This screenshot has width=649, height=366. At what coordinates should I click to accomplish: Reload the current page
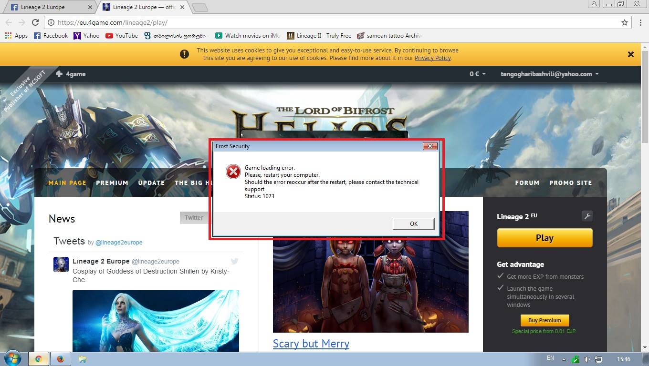point(35,22)
